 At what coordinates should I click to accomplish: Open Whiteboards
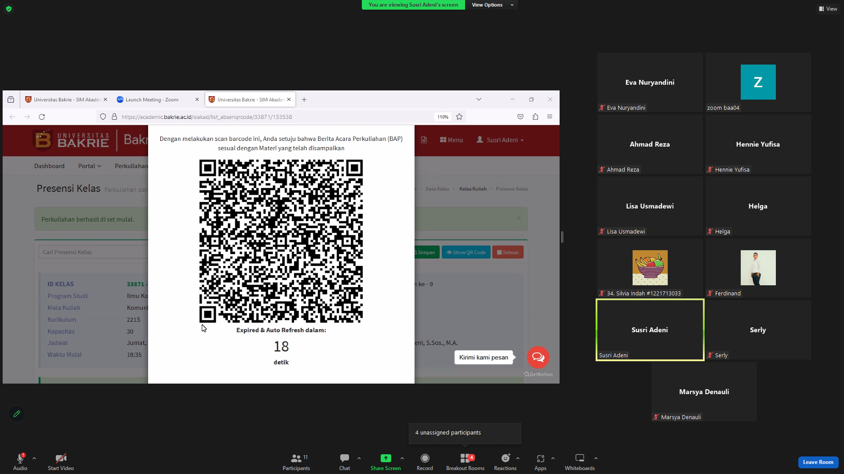coord(580,461)
